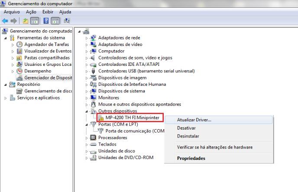
Task: Select MP-4200 TH FI Miniprinter warning icon
Action: (101, 118)
